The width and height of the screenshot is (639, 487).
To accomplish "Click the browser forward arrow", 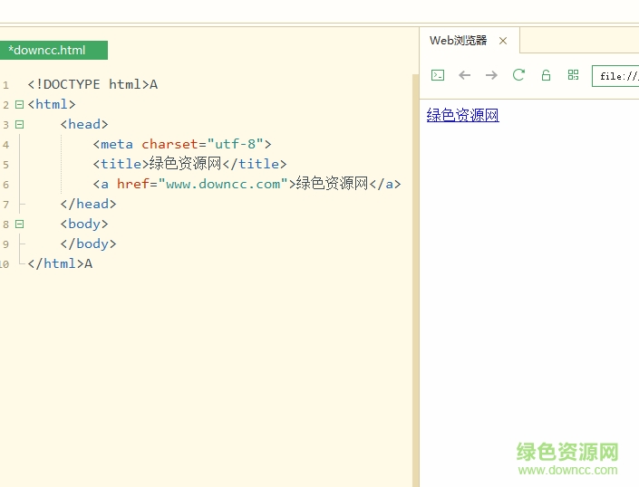I will click(x=491, y=75).
